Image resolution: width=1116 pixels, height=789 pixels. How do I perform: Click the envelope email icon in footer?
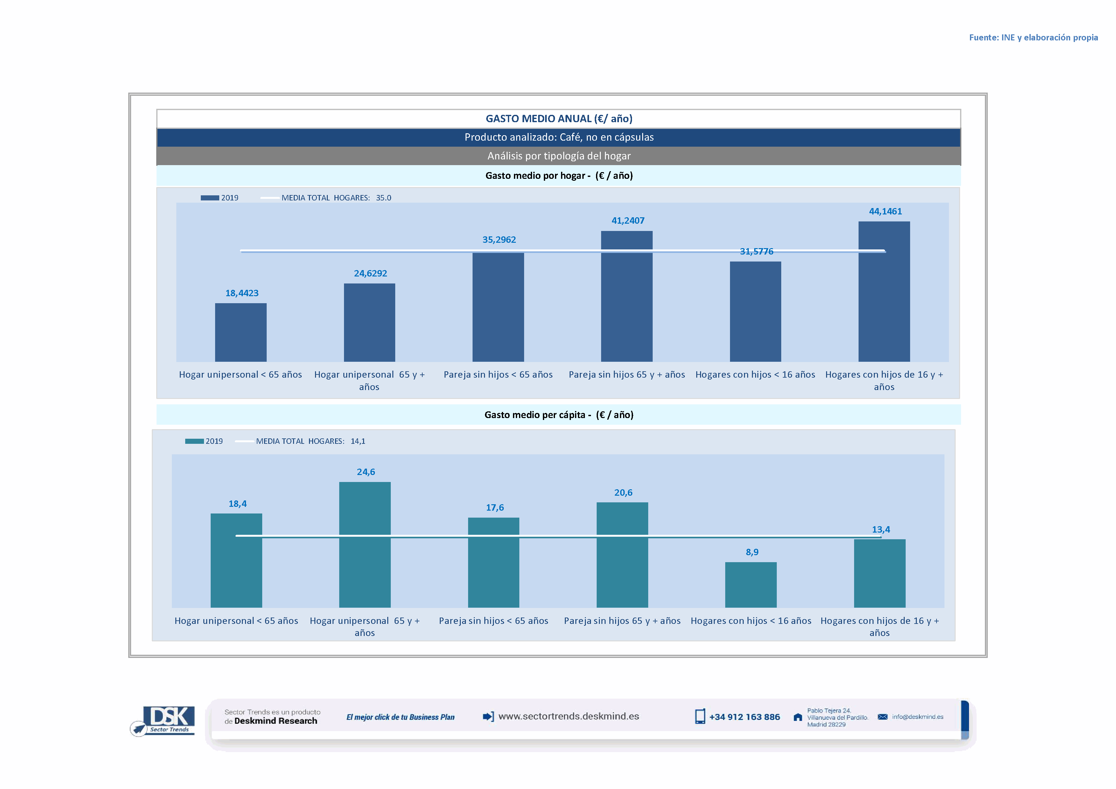[882, 716]
